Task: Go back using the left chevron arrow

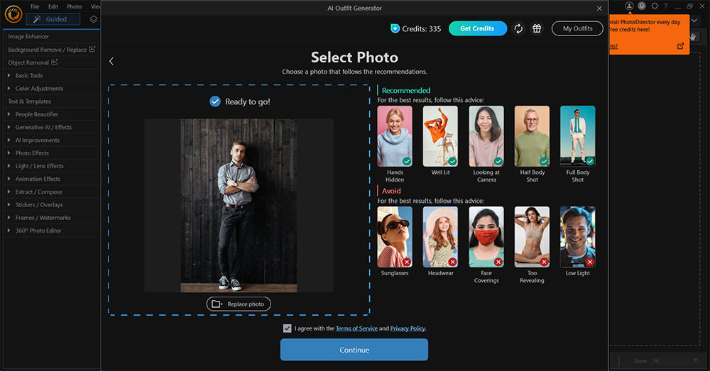Action: coord(111,61)
